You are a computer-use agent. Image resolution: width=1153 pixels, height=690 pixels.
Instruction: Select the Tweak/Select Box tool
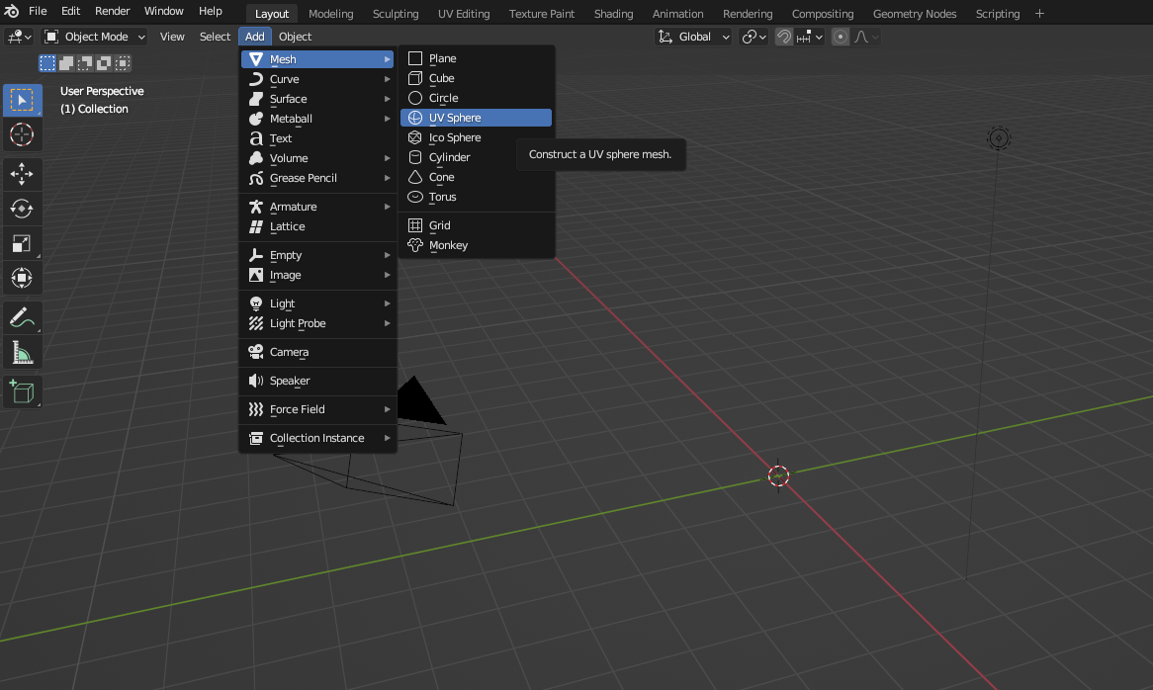tap(22, 100)
